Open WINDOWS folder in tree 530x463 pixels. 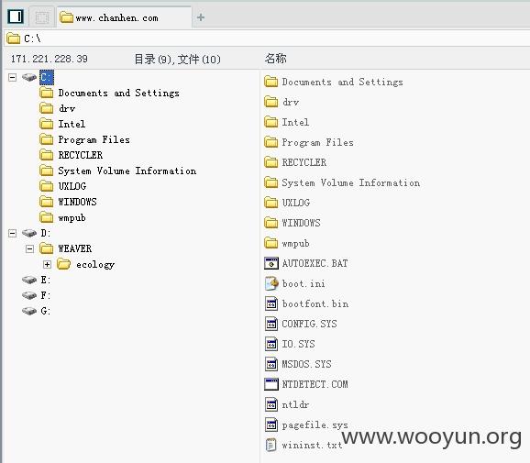click(77, 202)
